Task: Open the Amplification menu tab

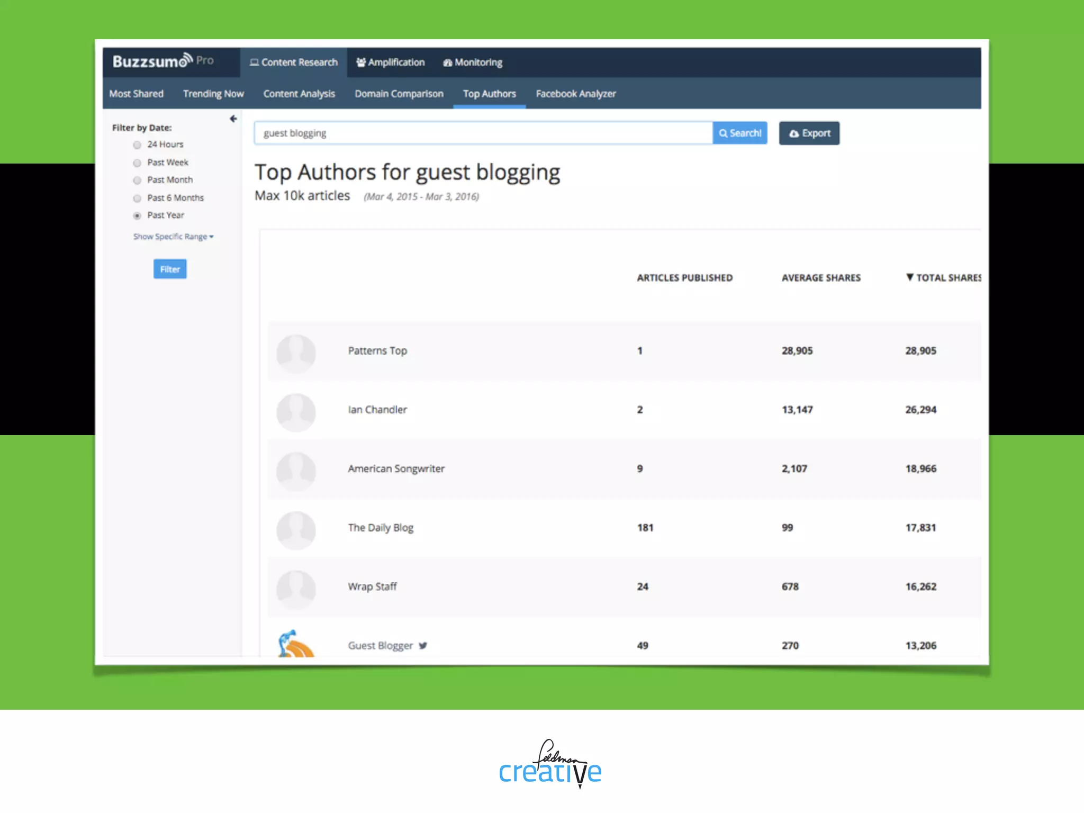Action: pyautogui.click(x=390, y=62)
